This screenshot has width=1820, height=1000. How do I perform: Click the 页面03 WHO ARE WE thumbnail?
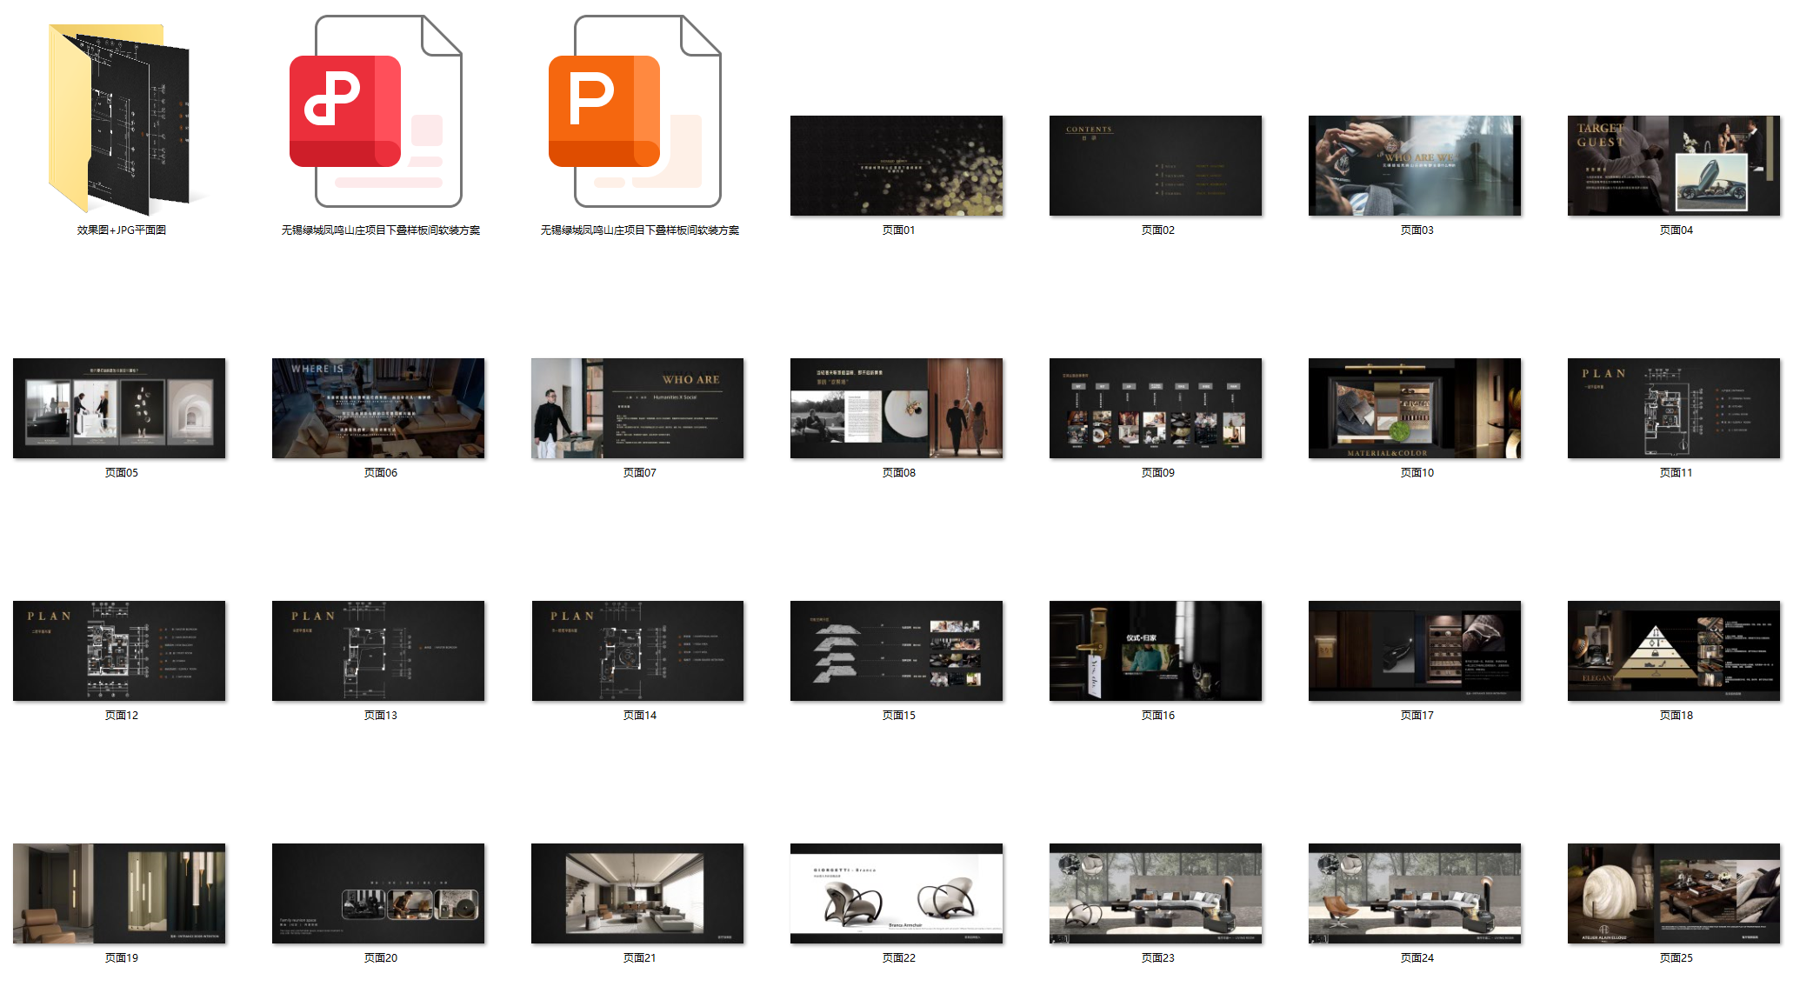coord(1414,165)
